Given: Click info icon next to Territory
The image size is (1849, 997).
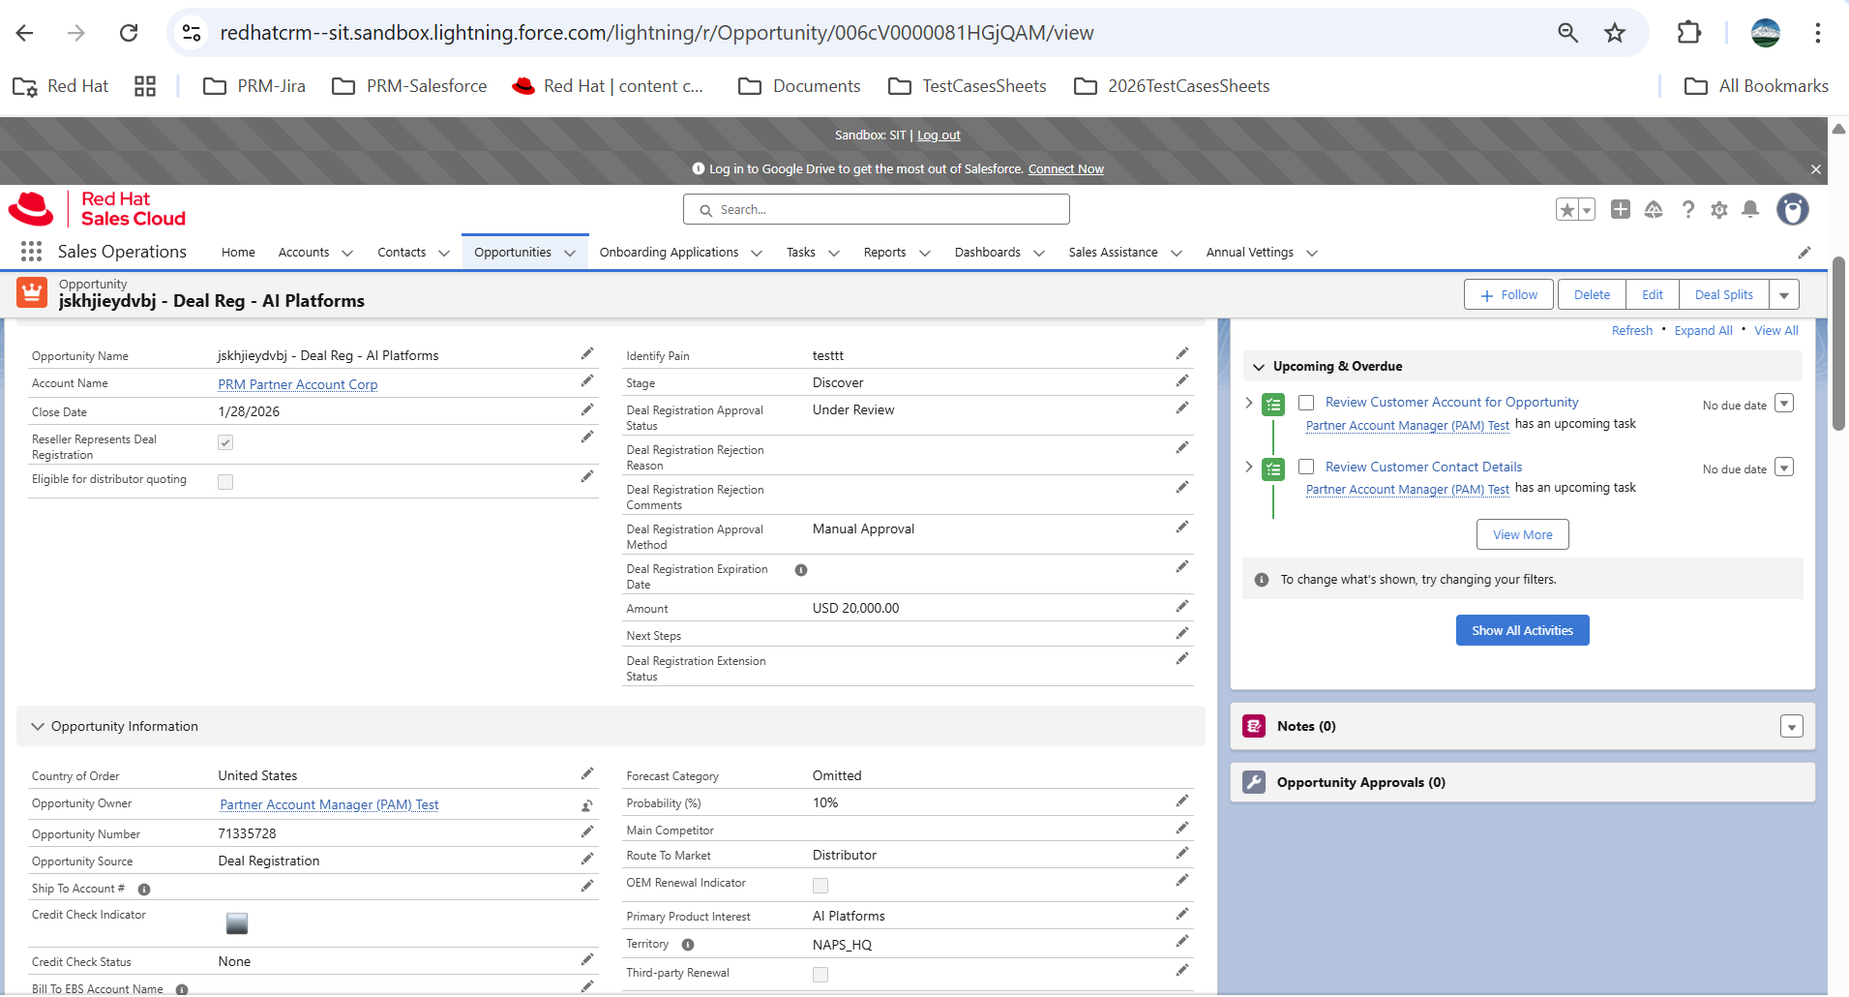Looking at the screenshot, I should 688,945.
